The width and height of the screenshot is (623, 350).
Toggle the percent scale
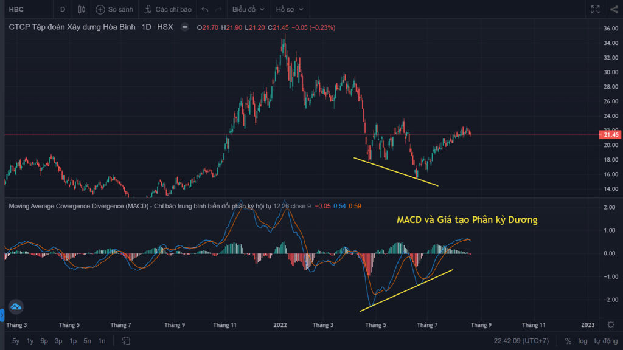click(x=568, y=341)
